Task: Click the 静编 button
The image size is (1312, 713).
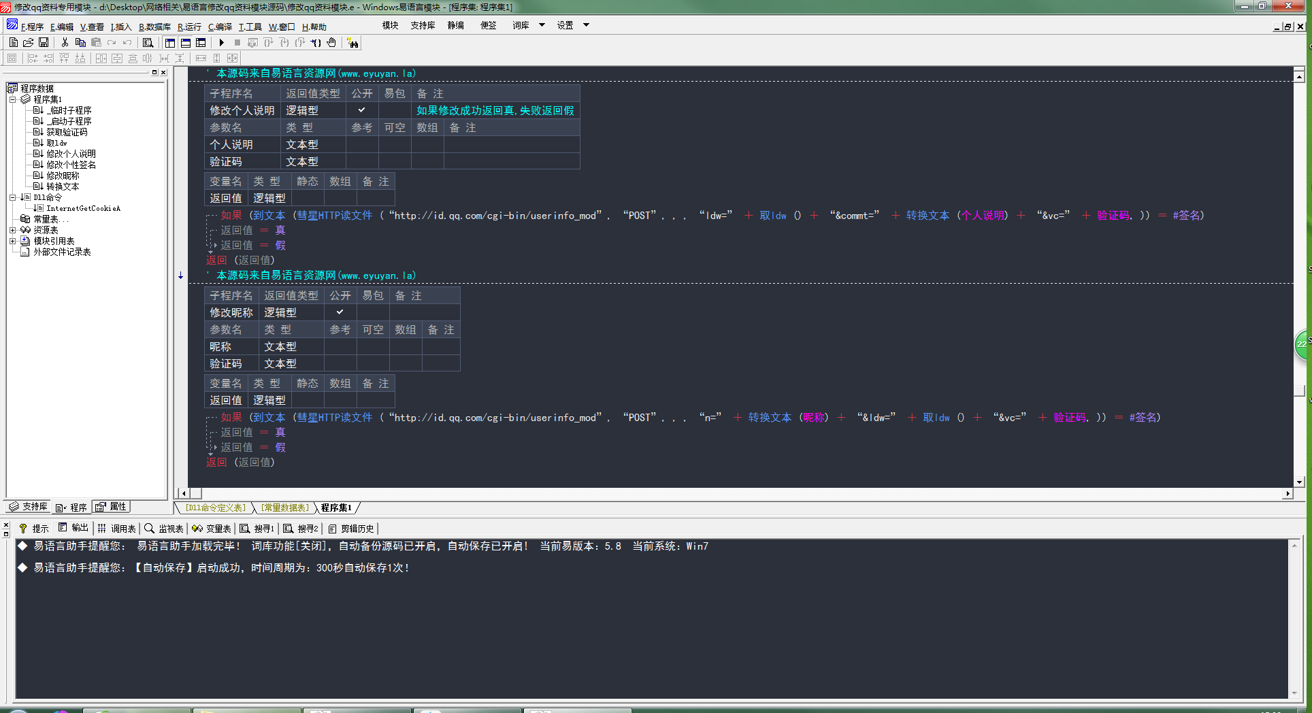Action: pyautogui.click(x=455, y=25)
